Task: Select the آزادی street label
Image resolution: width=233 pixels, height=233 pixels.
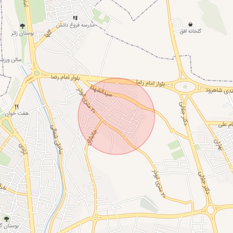Action: coord(23,149)
